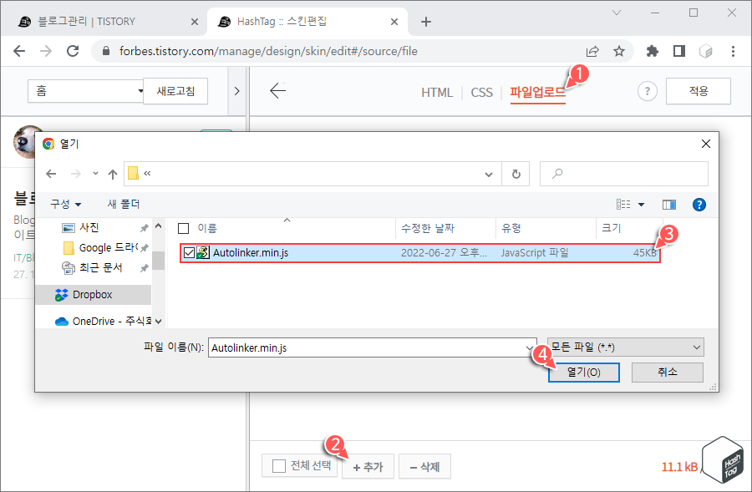Navigate up one folder with up arrow
The width and height of the screenshot is (752, 492).
click(112, 174)
